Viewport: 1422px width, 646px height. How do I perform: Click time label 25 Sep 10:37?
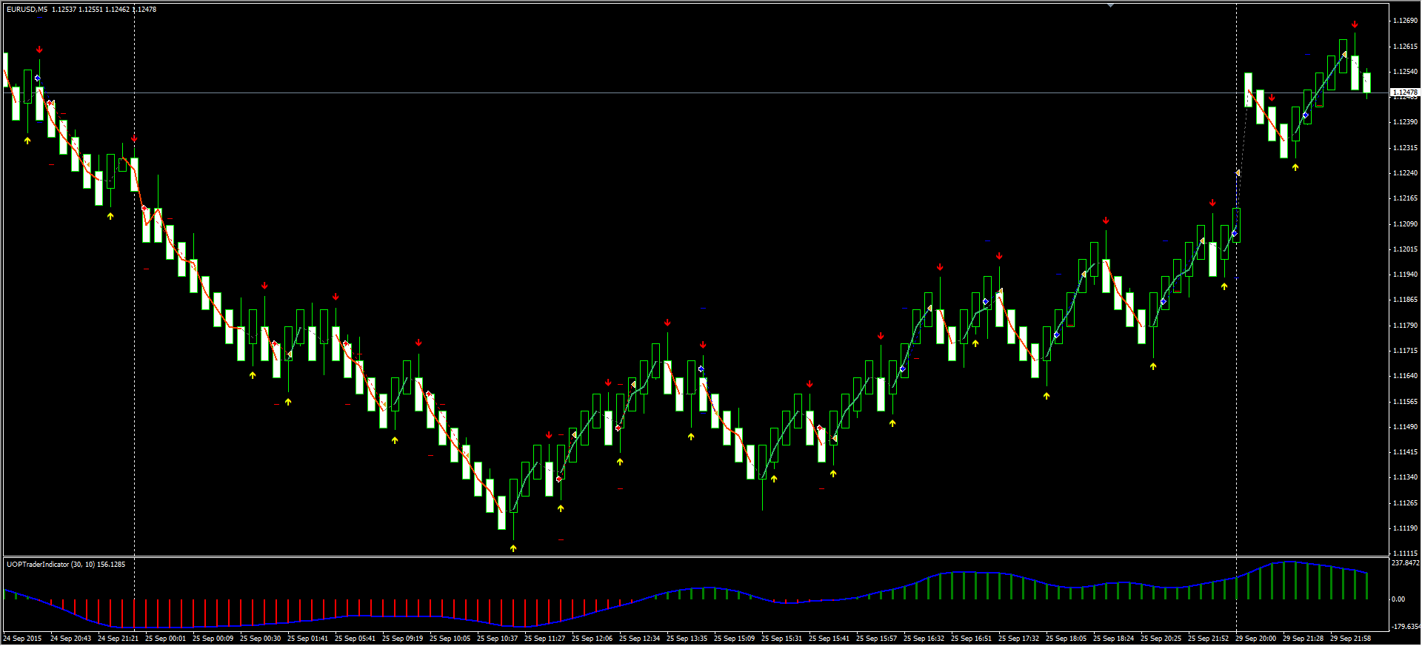pyautogui.click(x=497, y=638)
